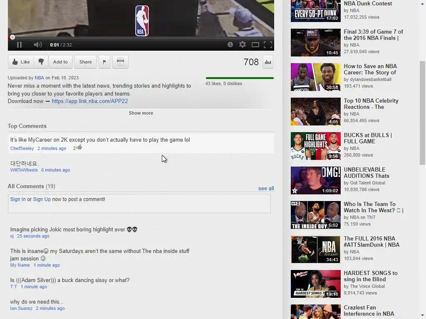Pause the video playback

pos(19,45)
